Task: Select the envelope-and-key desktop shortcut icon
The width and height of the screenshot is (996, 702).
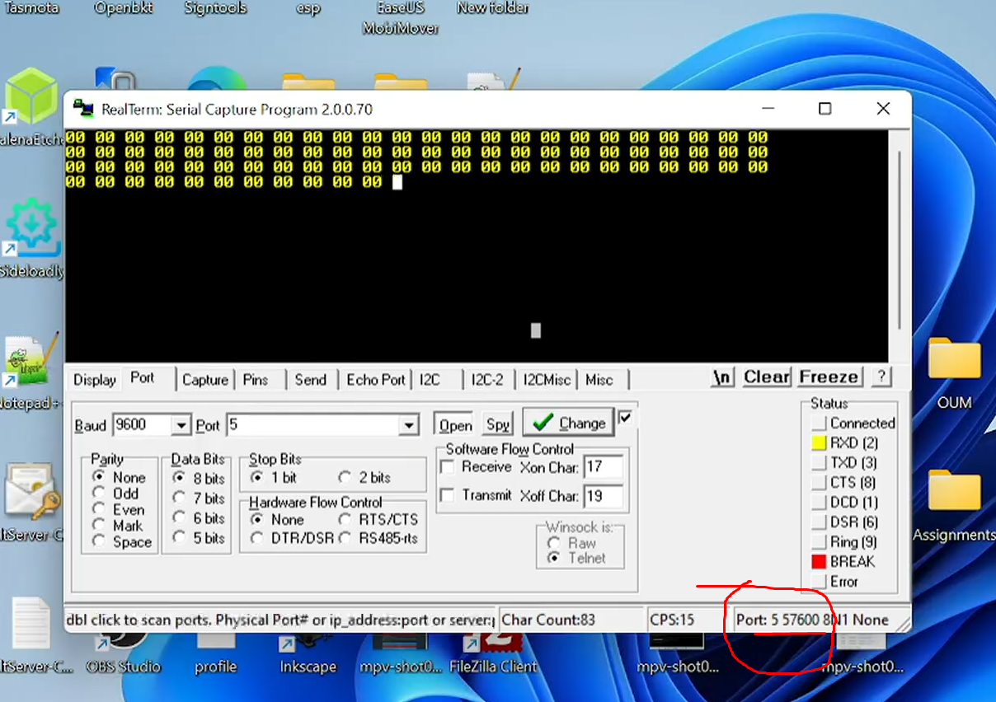Action: click(x=31, y=492)
